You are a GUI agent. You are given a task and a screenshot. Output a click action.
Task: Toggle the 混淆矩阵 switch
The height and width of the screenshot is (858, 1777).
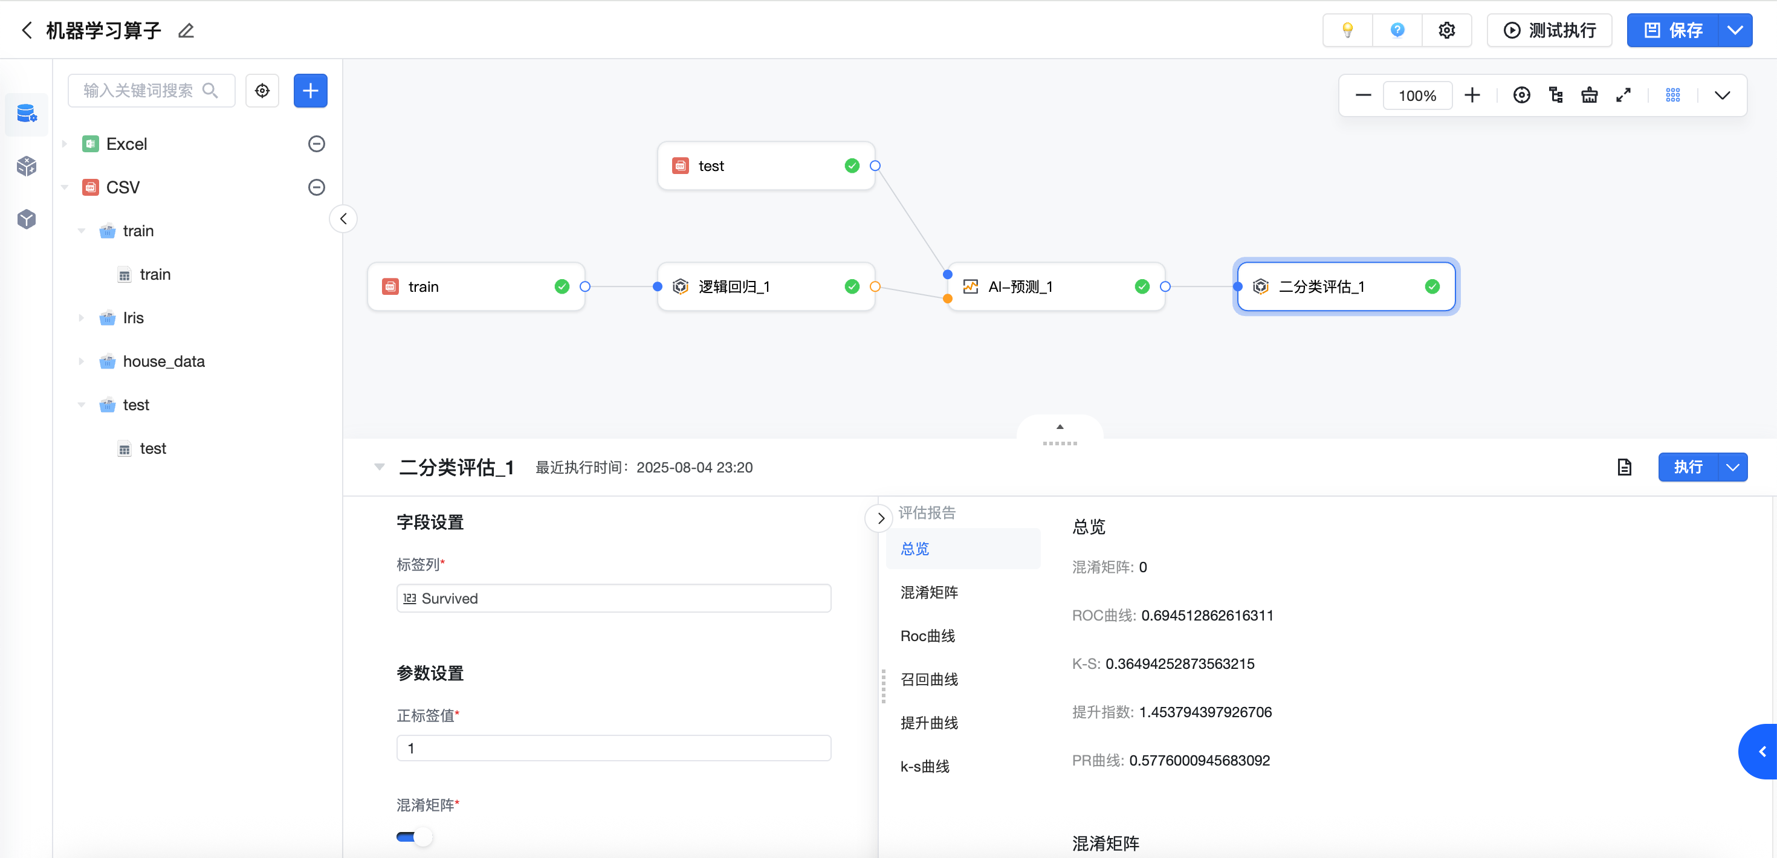414,837
